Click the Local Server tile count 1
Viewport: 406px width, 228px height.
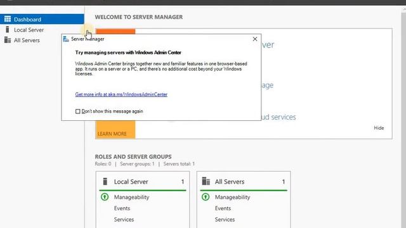point(183,182)
